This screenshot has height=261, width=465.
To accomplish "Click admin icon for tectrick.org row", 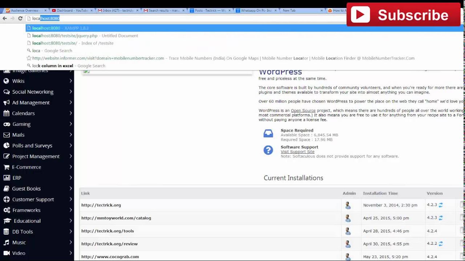I will tap(348, 205).
